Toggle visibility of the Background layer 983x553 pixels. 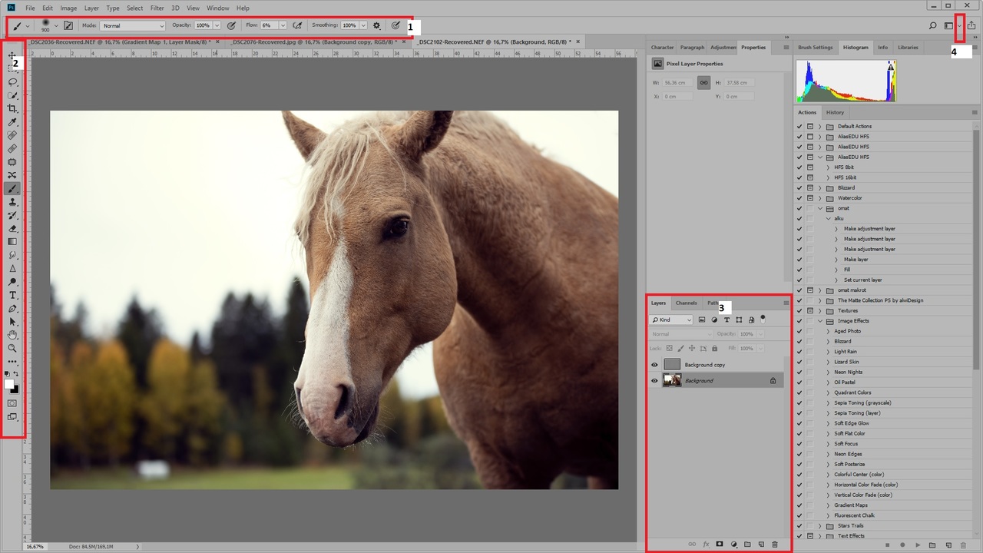pyautogui.click(x=654, y=380)
